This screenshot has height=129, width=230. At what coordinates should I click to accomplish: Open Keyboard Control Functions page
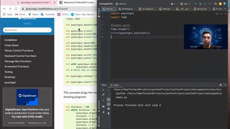click(20, 56)
